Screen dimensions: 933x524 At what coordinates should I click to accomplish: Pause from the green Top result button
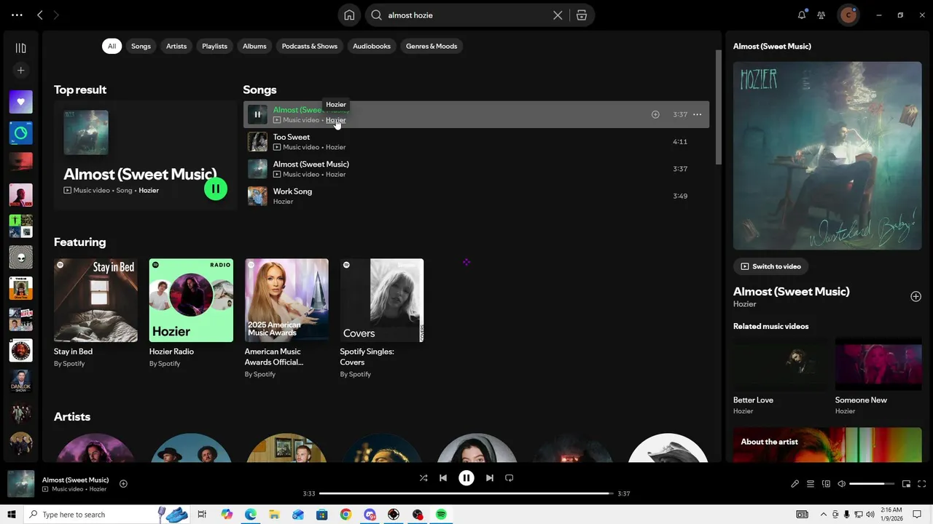coord(216,189)
